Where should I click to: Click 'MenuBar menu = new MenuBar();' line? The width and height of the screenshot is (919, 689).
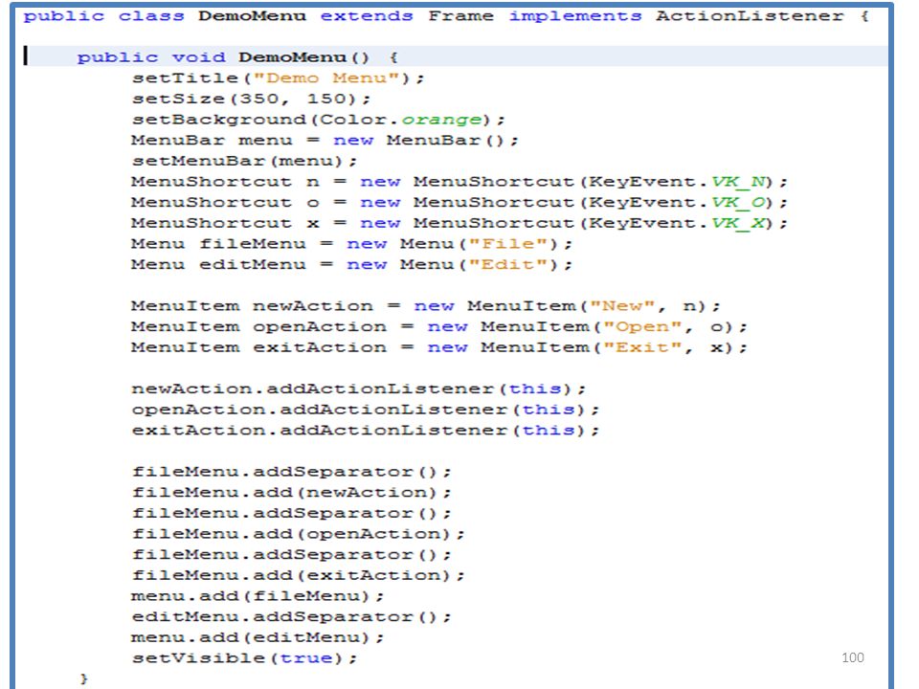325,141
